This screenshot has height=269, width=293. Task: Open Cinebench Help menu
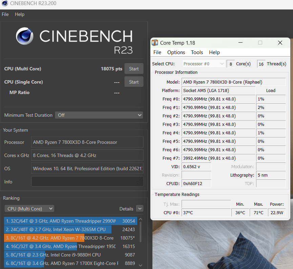tap(20, 14)
